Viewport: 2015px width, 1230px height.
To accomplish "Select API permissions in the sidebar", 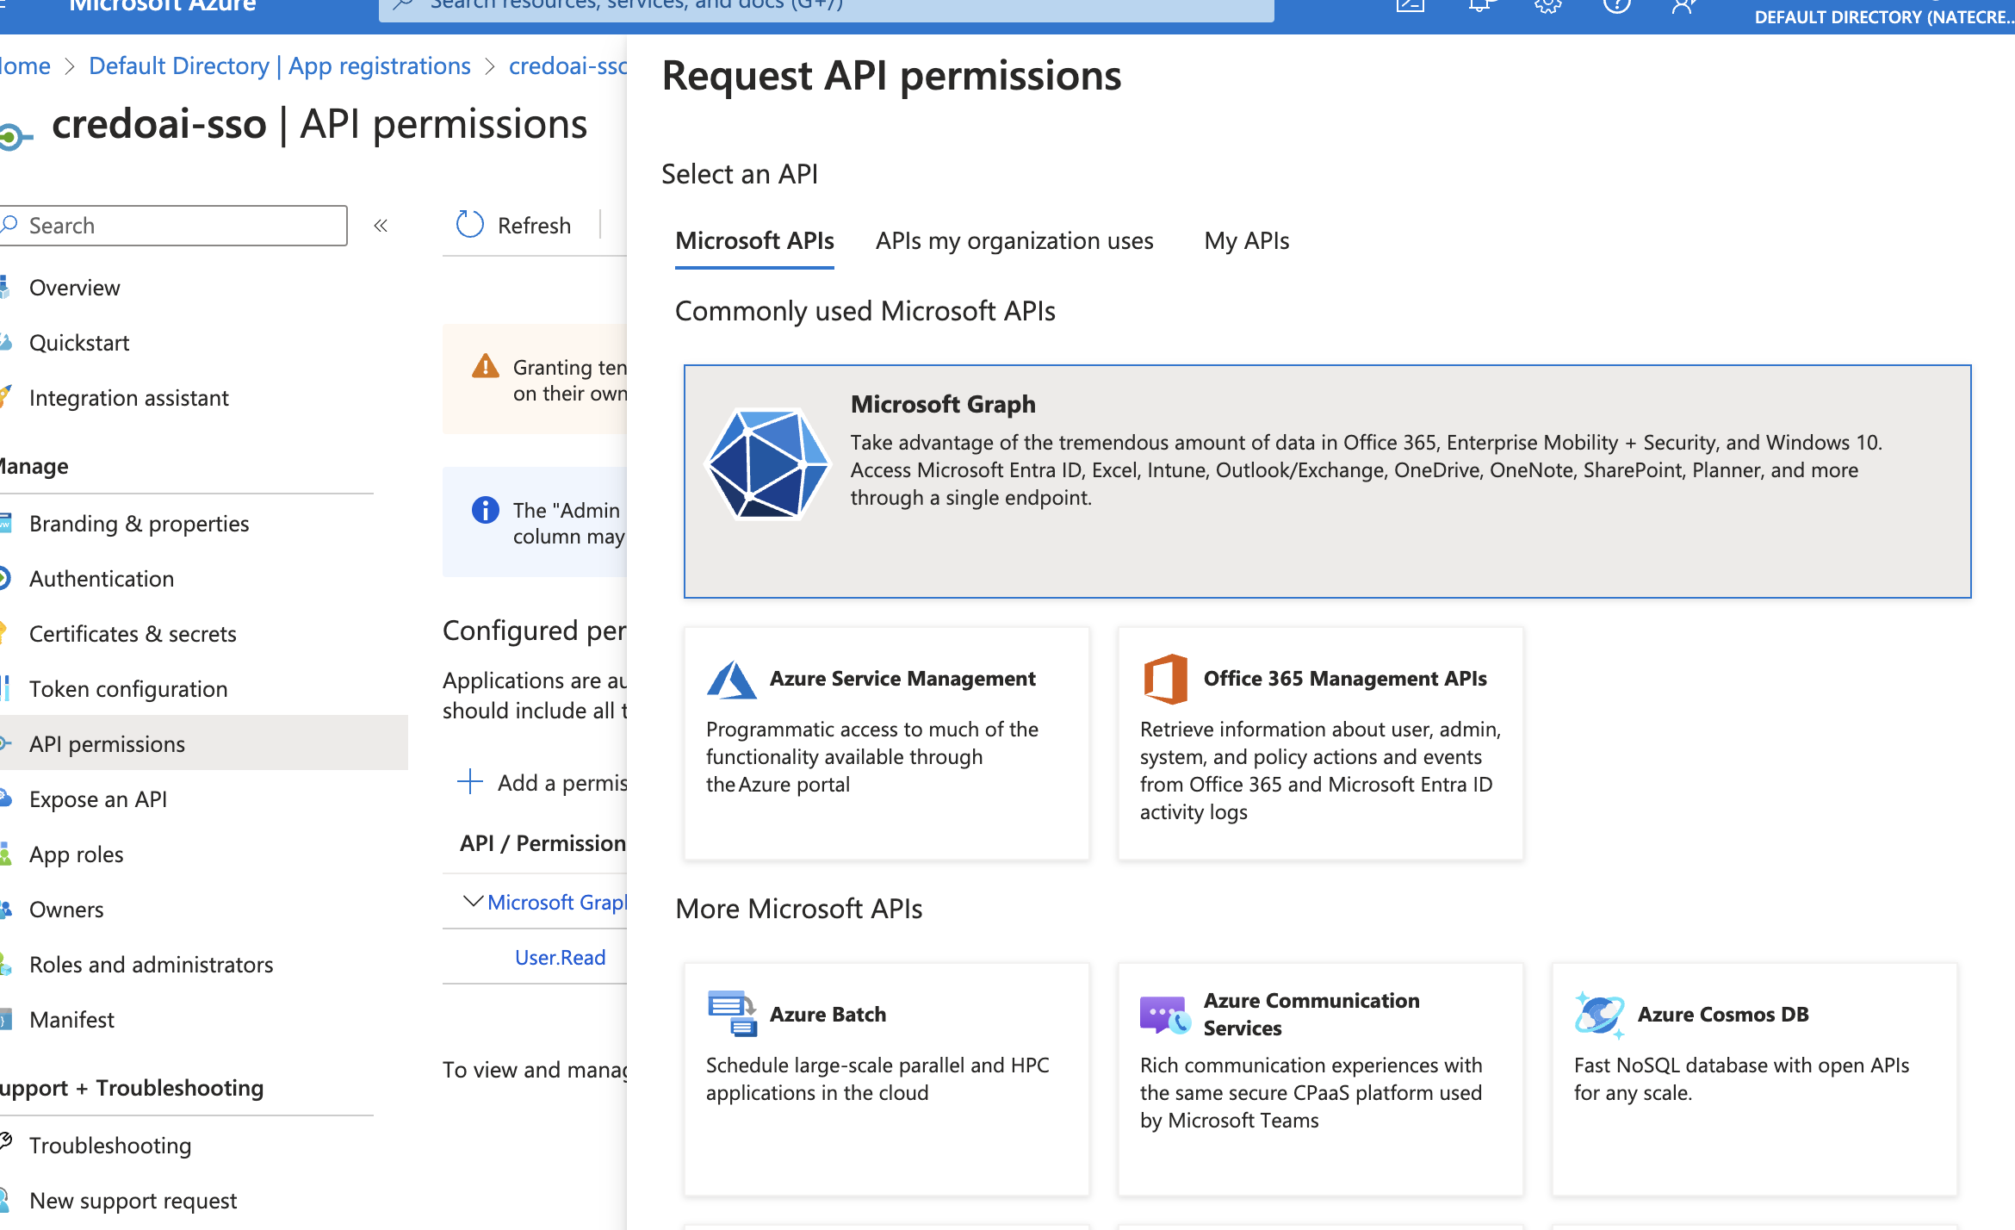I will pos(204,744).
